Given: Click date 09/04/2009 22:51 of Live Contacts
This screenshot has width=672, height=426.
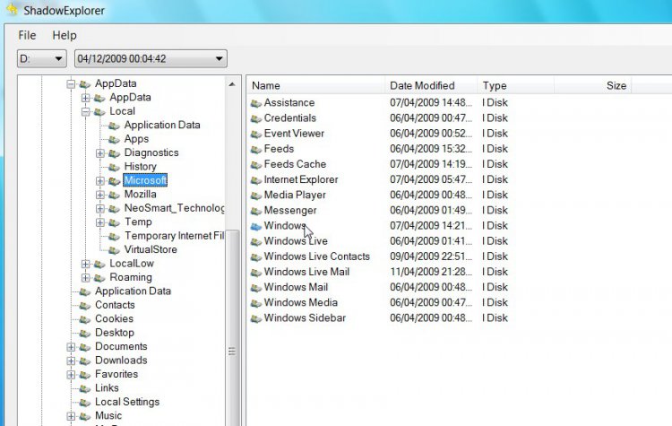Looking at the screenshot, I should pyautogui.click(x=431, y=256).
